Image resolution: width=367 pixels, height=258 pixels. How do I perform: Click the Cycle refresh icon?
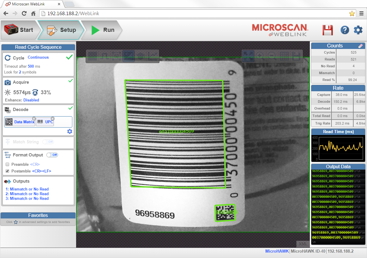point(8,58)
